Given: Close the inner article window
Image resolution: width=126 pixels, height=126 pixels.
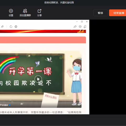Looking at the screenshot, I should click(x=87, y=22).
